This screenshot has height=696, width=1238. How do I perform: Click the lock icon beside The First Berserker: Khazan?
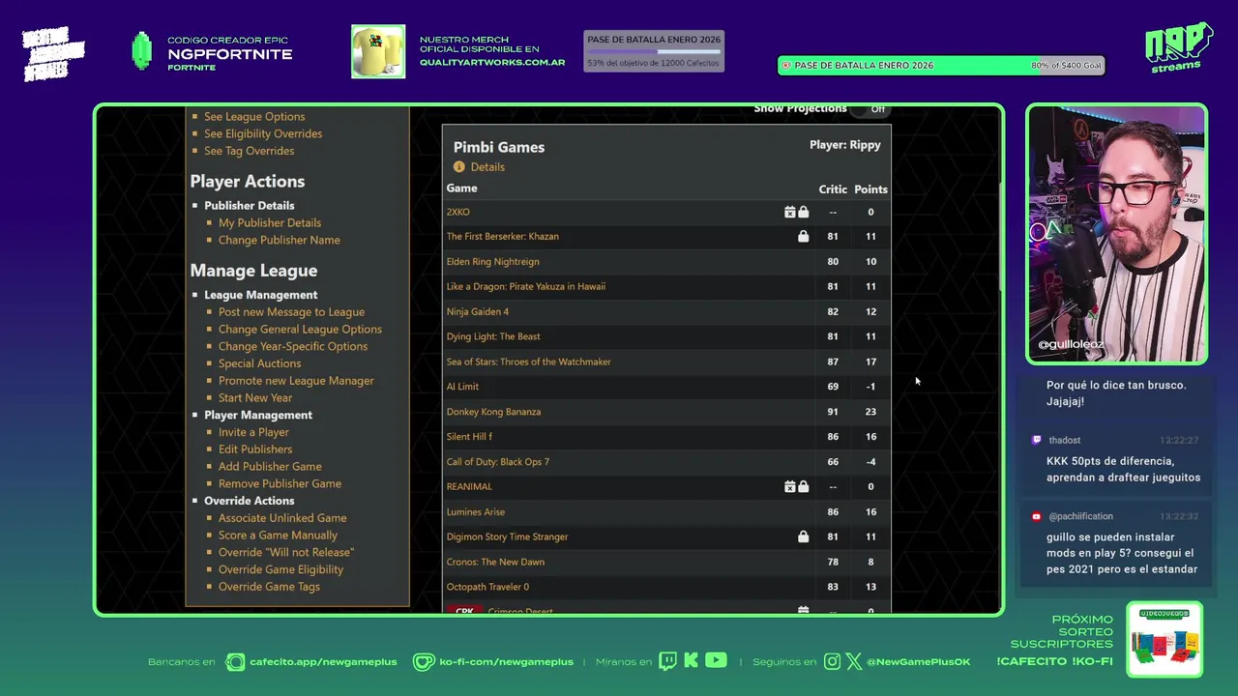point(803,236)
